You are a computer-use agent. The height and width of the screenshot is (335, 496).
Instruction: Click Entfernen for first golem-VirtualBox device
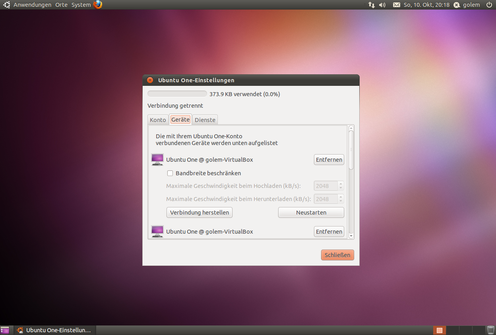pos(329,160)
